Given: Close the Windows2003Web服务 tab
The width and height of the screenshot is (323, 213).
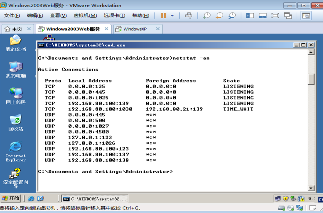Looking at the screenshot, I should tap(106, 29).
